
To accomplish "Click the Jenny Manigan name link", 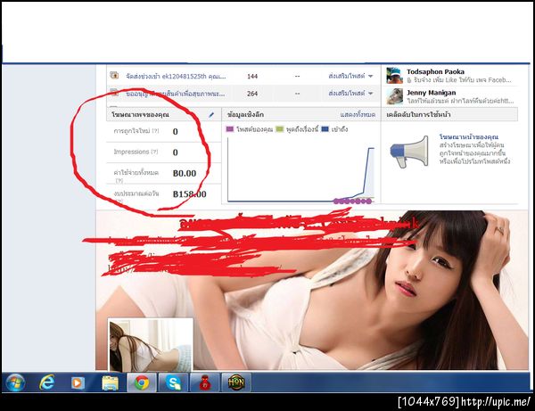I will 431,93.
